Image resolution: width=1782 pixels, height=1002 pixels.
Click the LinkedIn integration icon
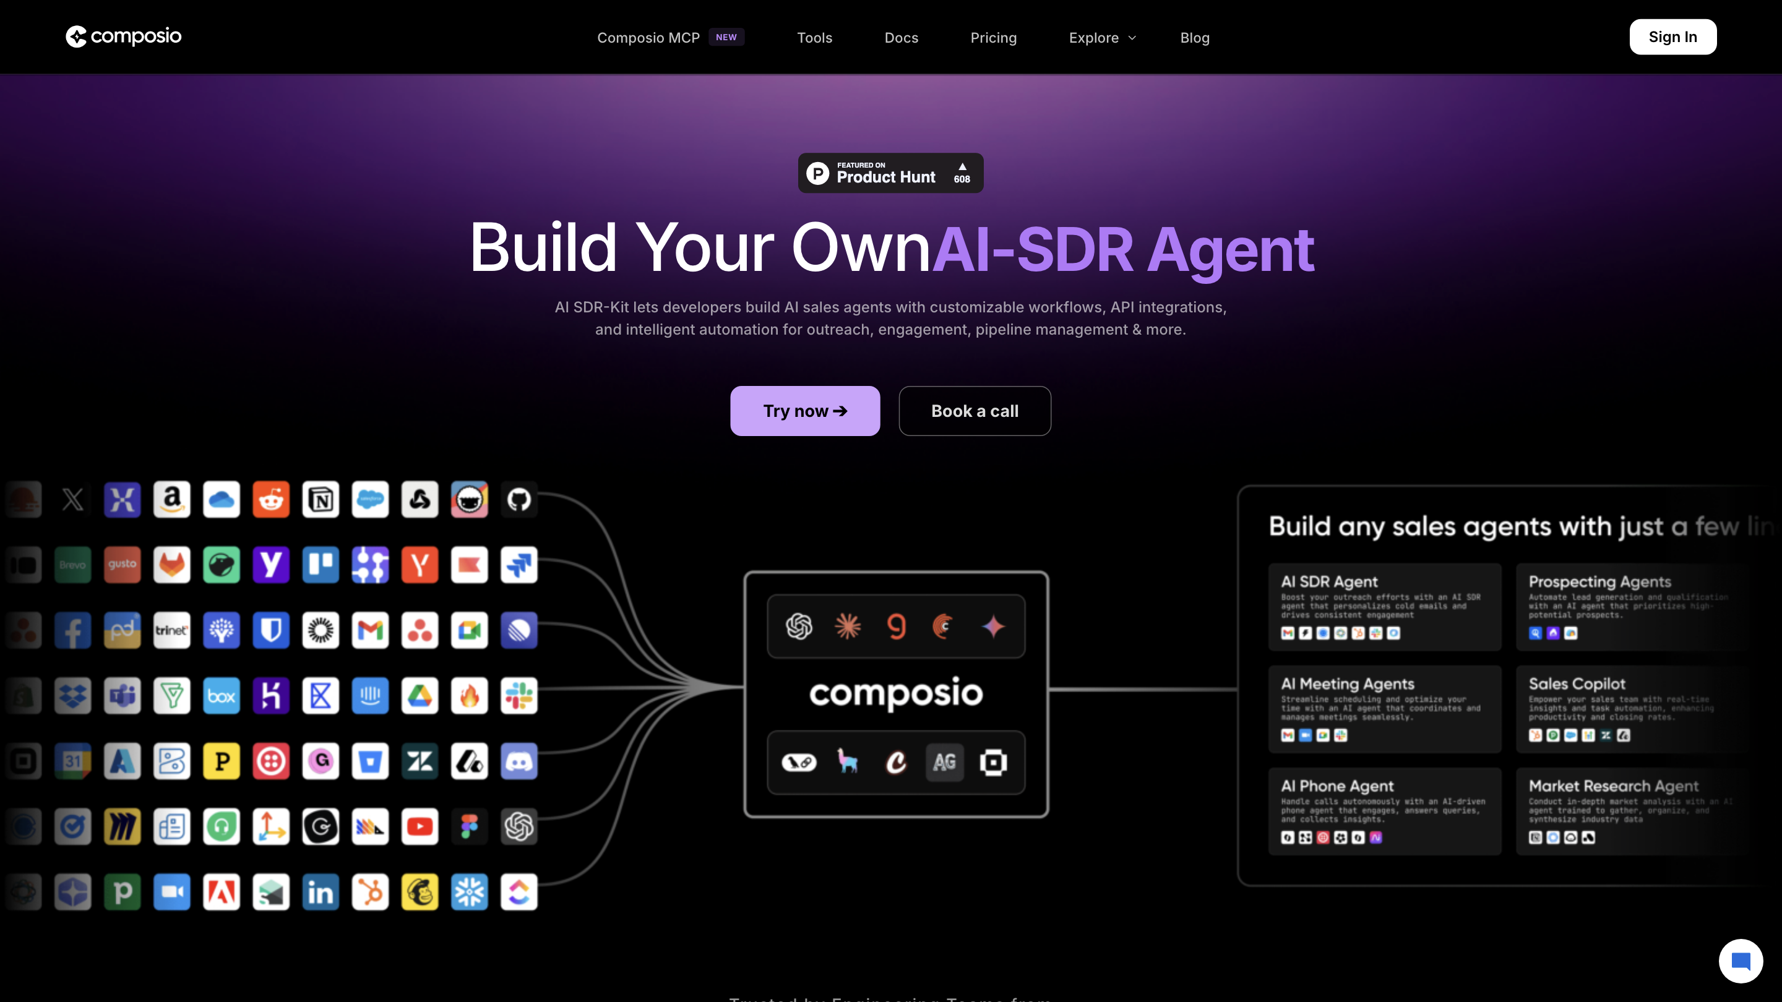[321, 892]
